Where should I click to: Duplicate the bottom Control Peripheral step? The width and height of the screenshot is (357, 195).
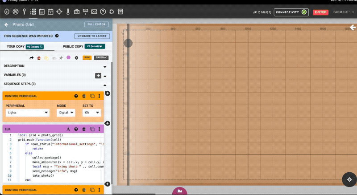92,190
